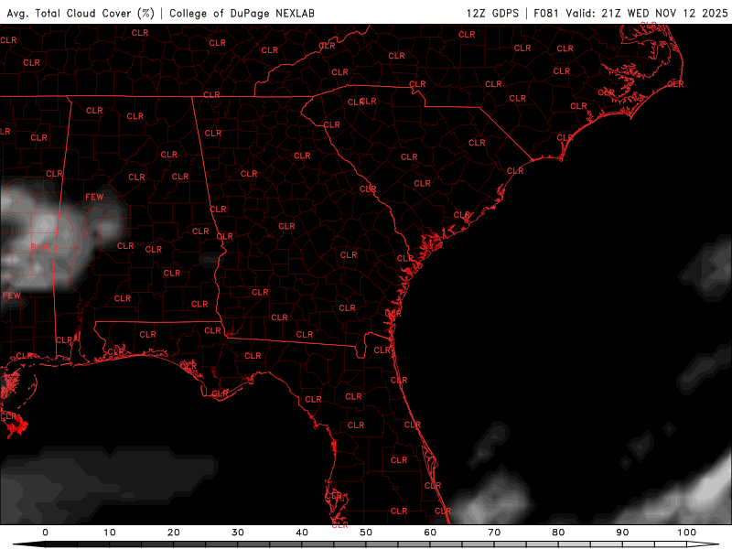The width and height of the screenshot is (732, 549).
Task: Click the "90" value on the color scale
Action: pos(622,533)
